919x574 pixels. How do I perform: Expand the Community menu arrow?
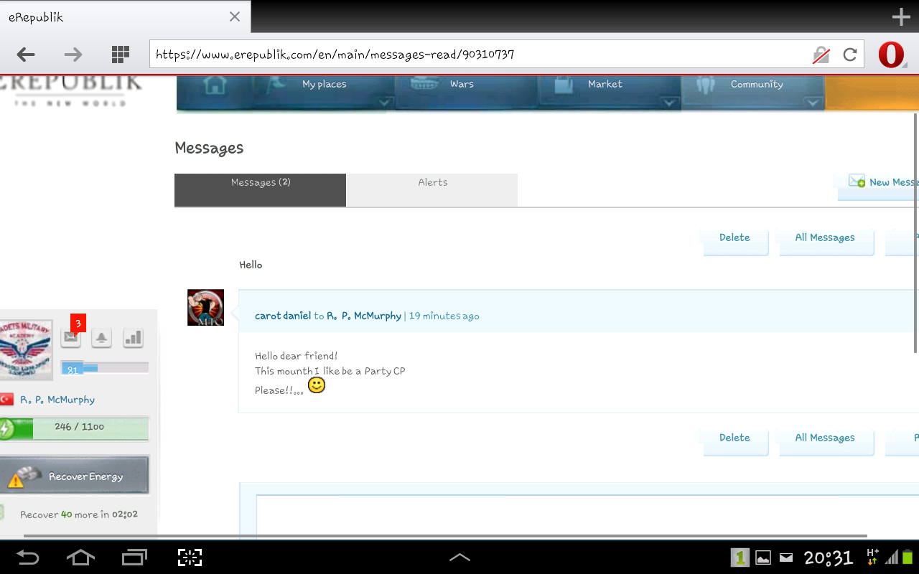click(813, 103)
